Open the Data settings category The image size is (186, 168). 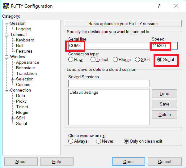[x=20, y=96]
